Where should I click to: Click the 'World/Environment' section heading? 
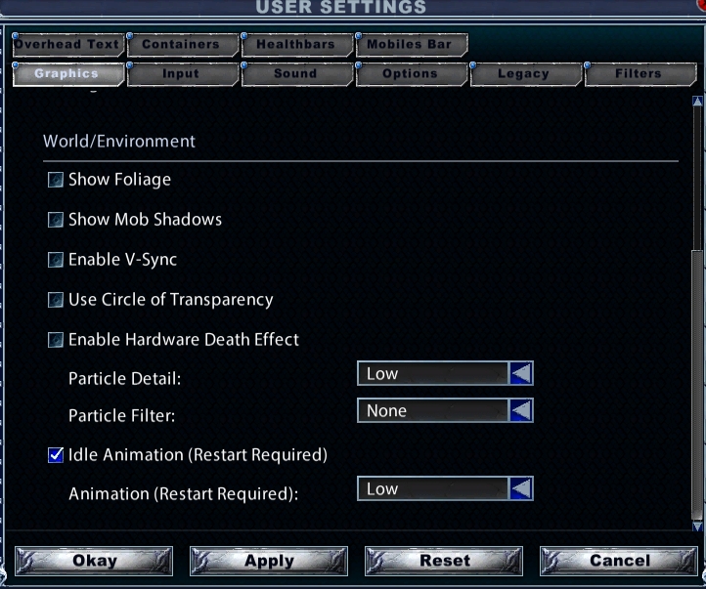click(119, 142)
